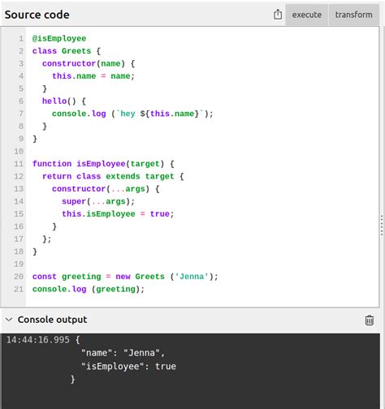Click the execute button
The height and width of the screenshot is (409, 385).
click(307, 15)
